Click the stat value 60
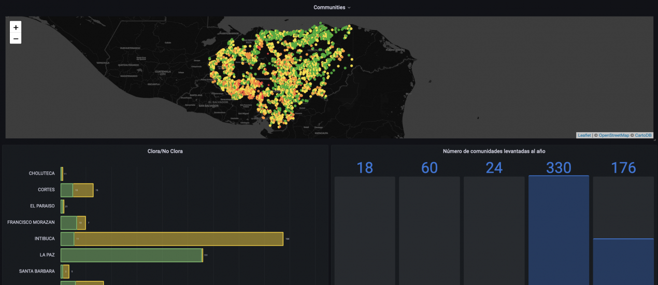 click(x=430, y=167)
